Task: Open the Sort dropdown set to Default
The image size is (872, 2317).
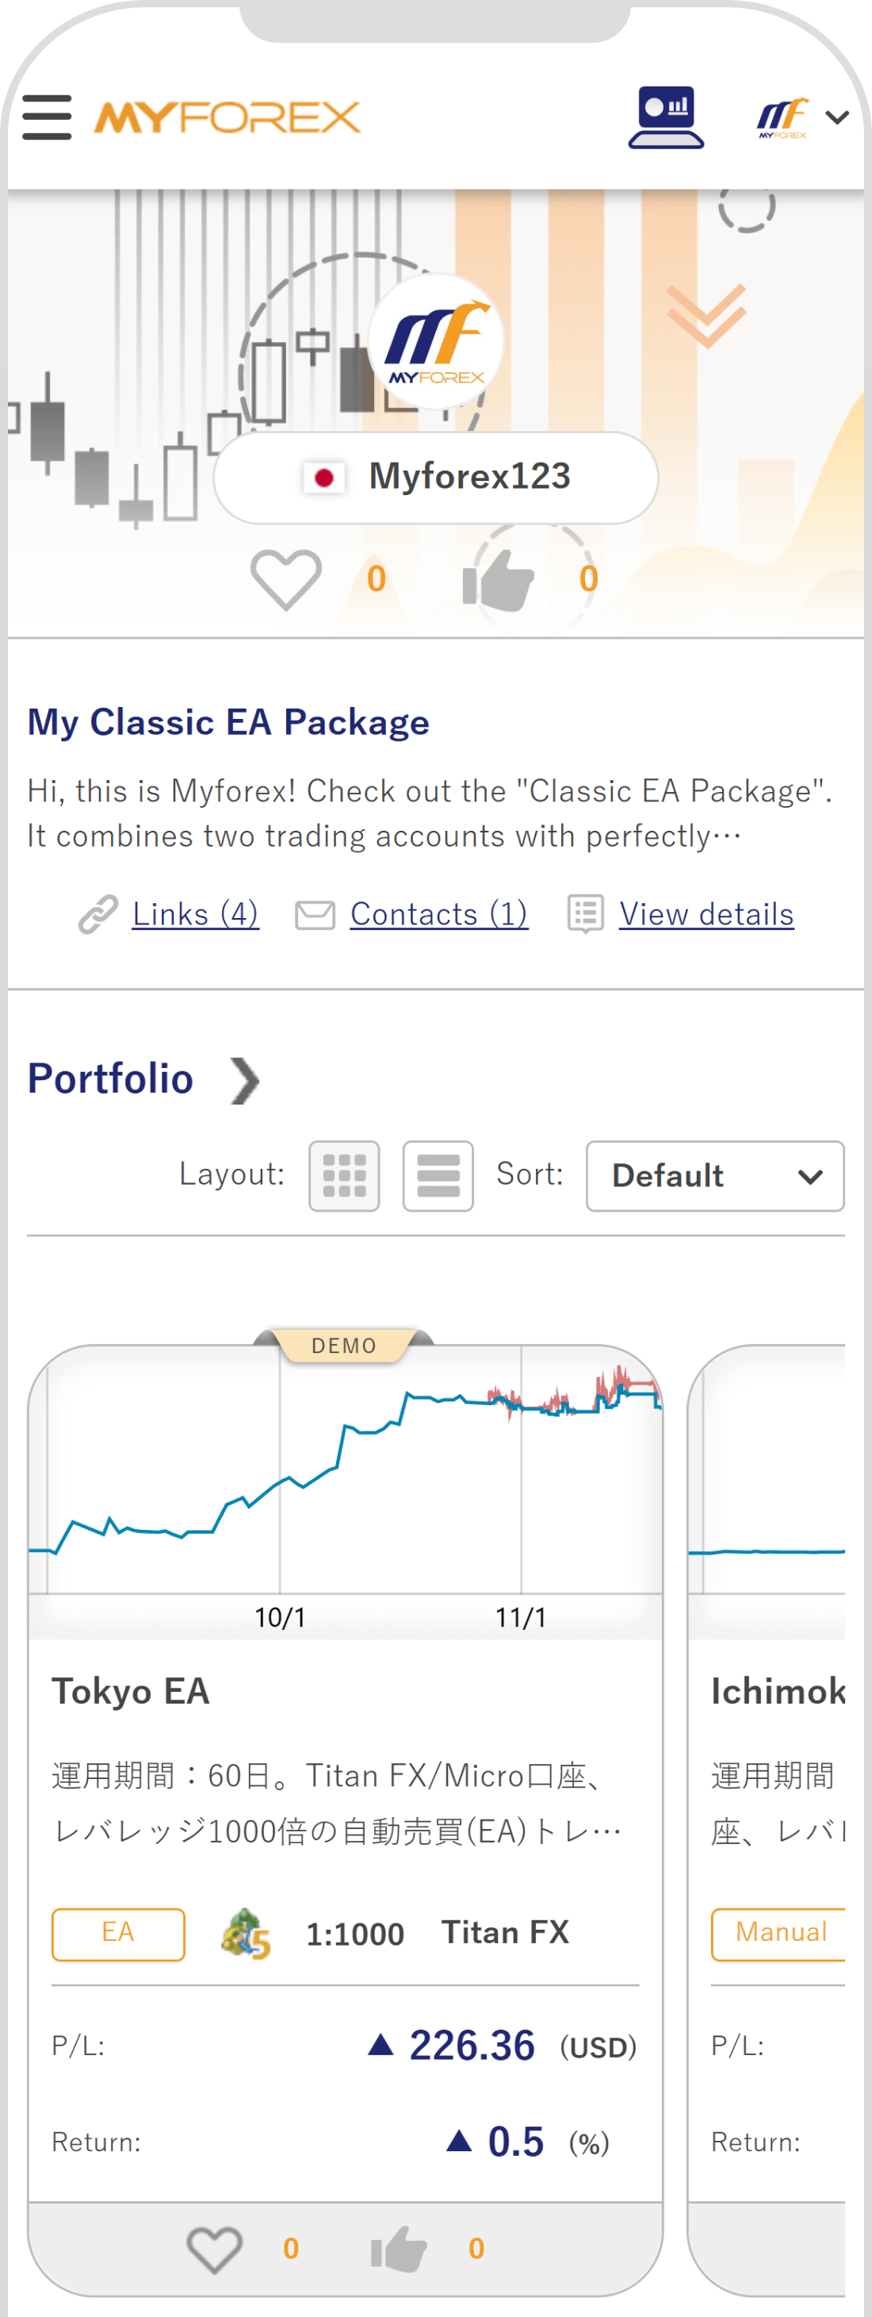Action: pyautogui.click(x=715, y=1177)
